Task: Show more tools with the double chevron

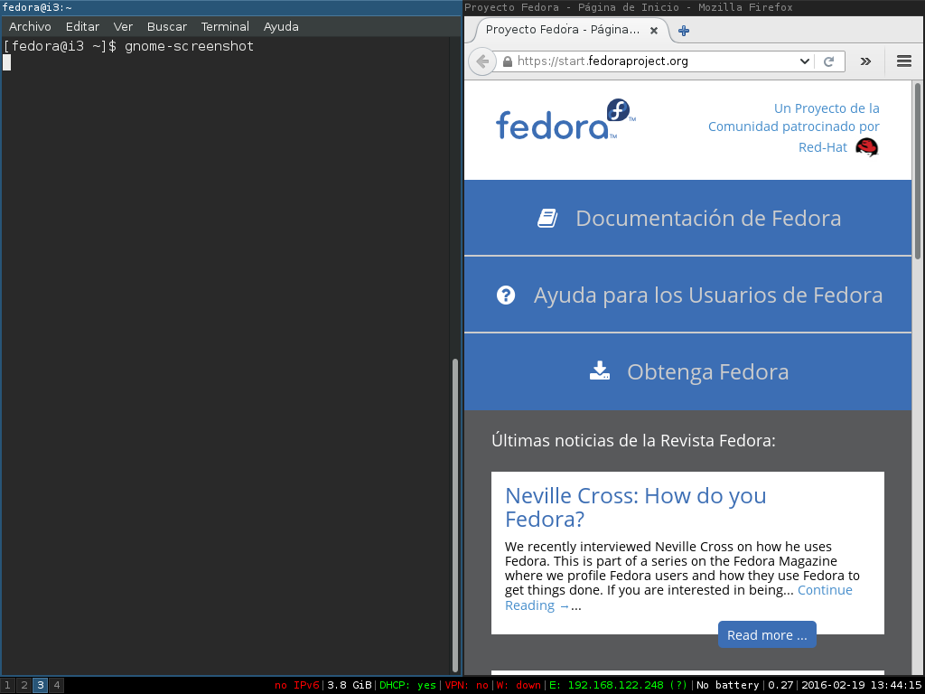Action: click(x=865, y=61)
